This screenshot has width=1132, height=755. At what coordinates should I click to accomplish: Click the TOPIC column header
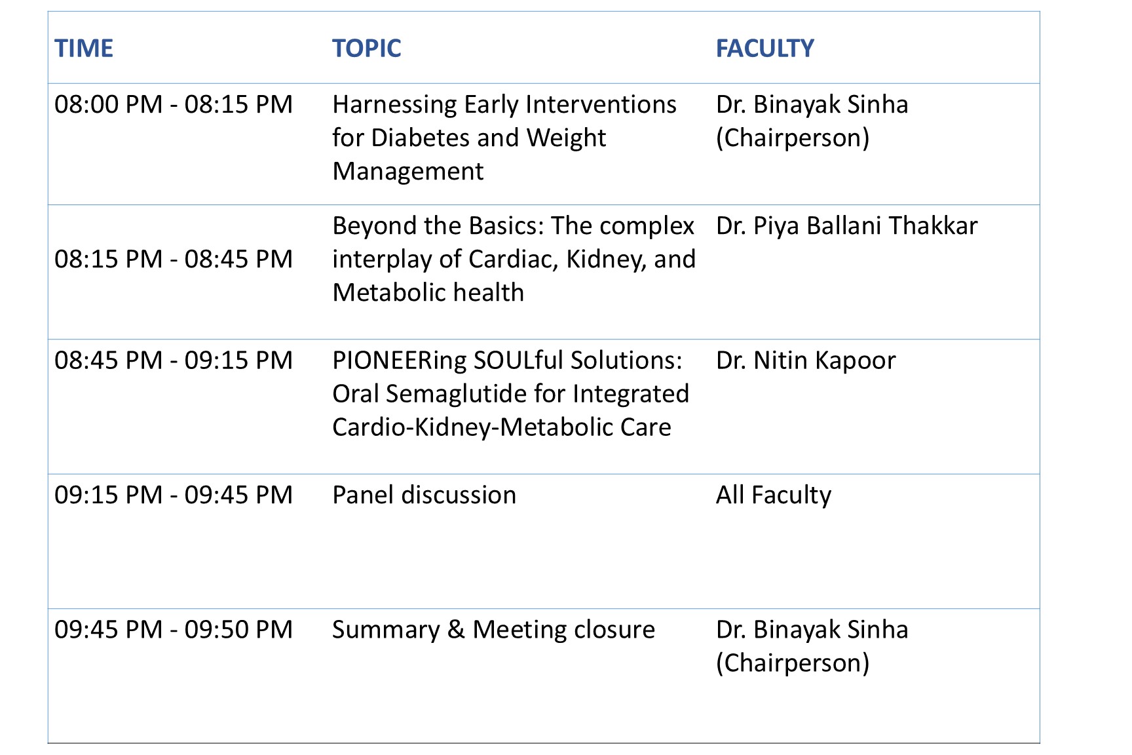coord(366,48)
